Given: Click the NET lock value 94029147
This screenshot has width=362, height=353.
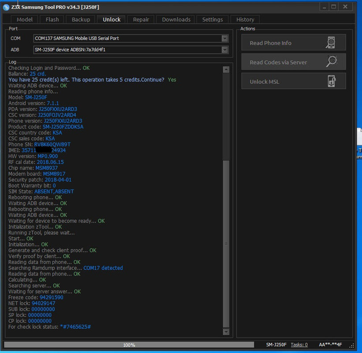Looking at the screenshot, I should click(43, 303).
